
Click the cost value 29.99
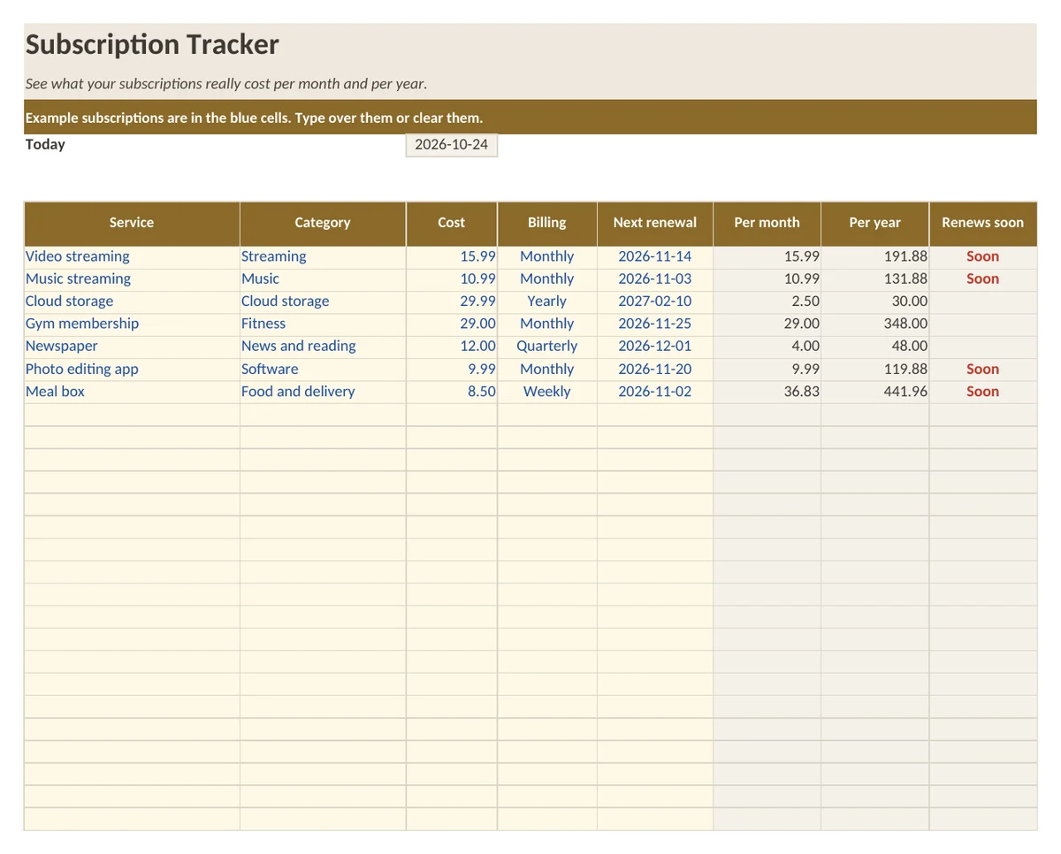[x=452, y=301]
